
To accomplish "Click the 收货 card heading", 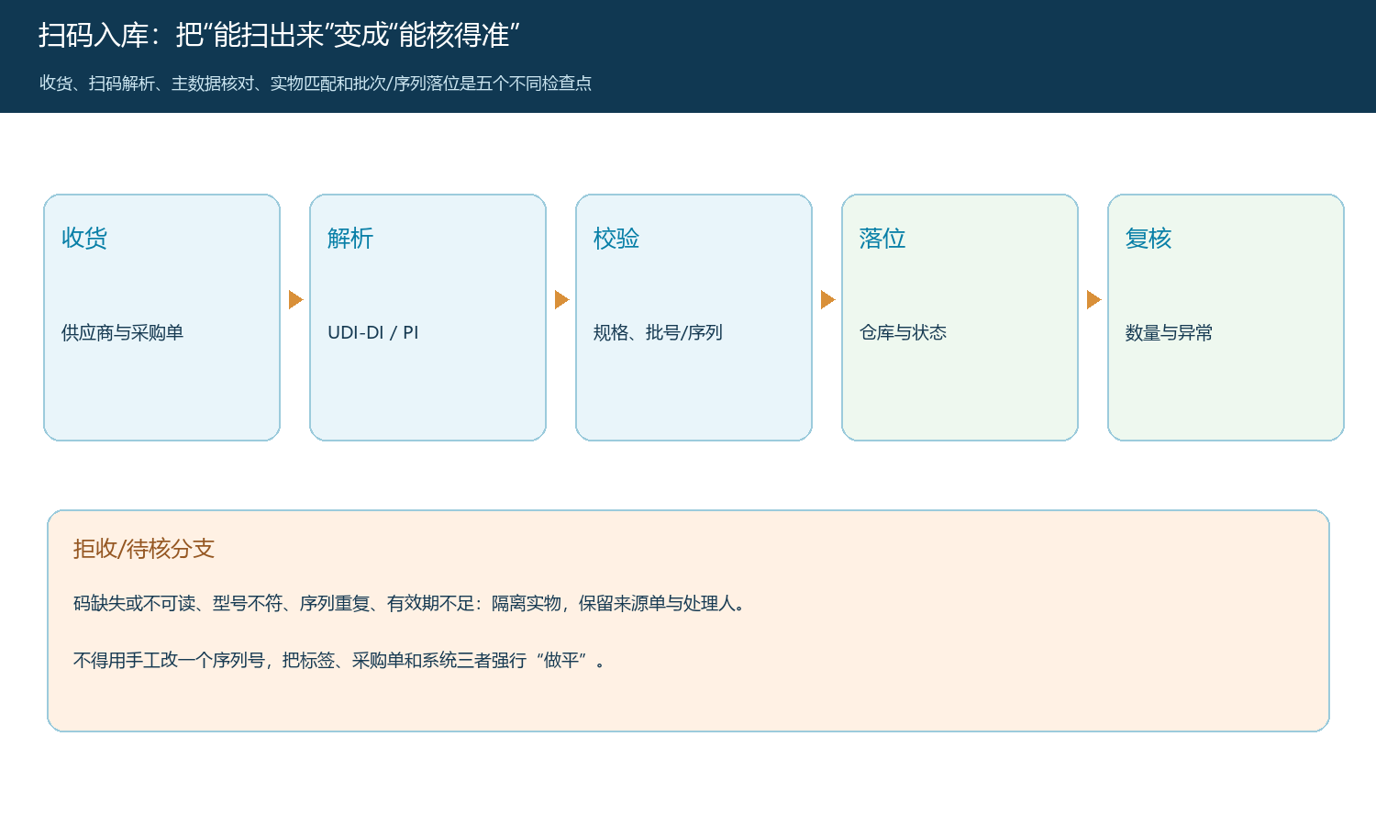I will point(84,239).
